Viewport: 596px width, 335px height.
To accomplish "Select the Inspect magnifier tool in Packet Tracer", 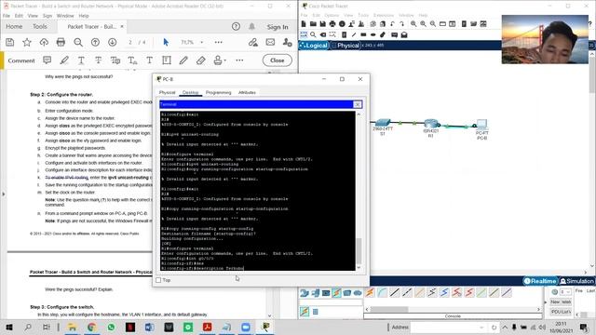I will click(313, 34).
